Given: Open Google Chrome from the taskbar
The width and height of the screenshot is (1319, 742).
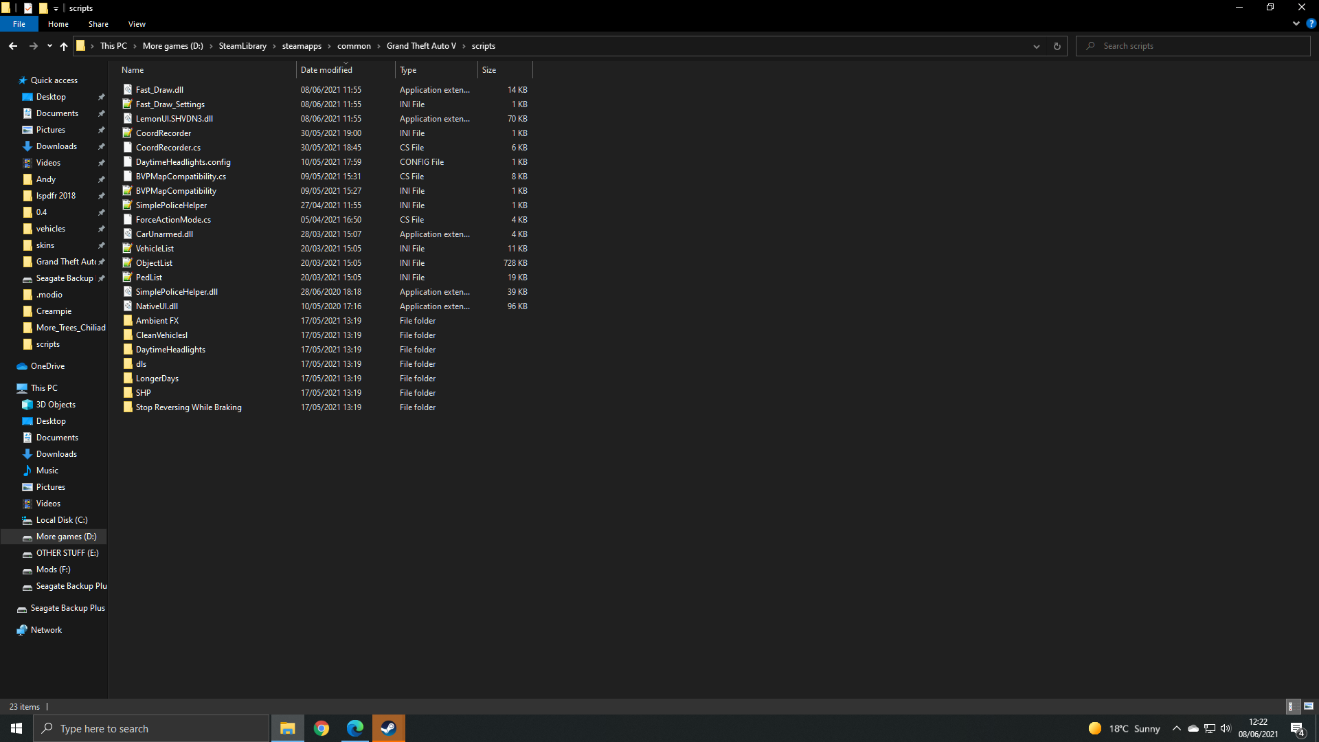Looking at the screenshot, I should coord(322,728).
